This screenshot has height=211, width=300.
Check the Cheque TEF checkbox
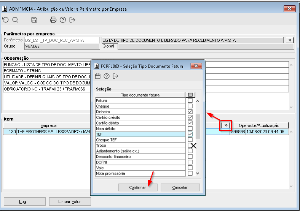pos(190,140)
